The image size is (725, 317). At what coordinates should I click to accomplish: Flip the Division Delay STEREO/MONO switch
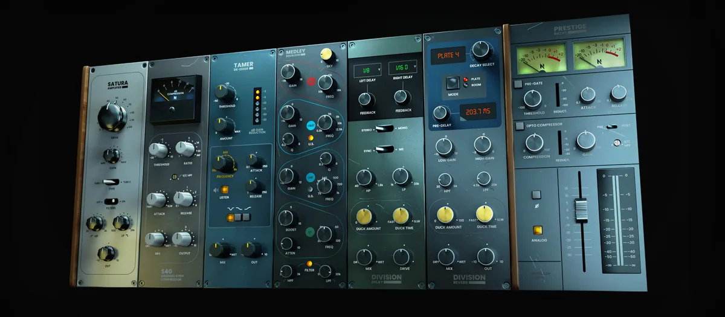click(383, 129)
